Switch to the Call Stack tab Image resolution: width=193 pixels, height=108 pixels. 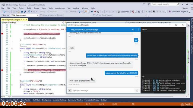click(37, 100)
